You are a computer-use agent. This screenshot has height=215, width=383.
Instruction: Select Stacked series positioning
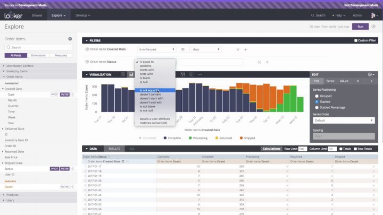317,101
